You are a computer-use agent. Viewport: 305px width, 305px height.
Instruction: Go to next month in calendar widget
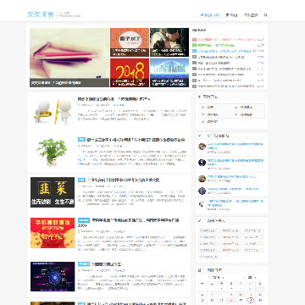[254, 277]
